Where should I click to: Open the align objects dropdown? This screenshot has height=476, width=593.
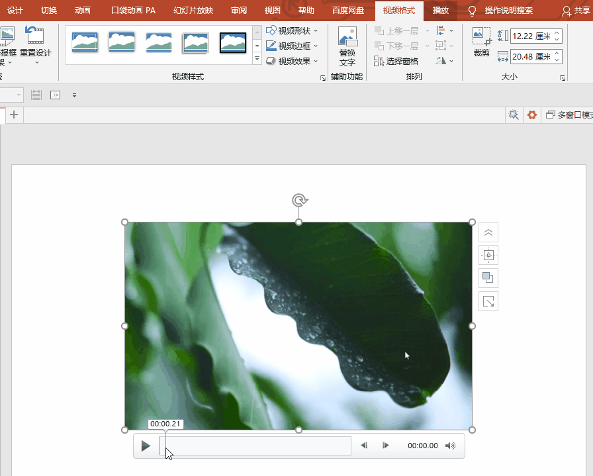pos(445,30)
